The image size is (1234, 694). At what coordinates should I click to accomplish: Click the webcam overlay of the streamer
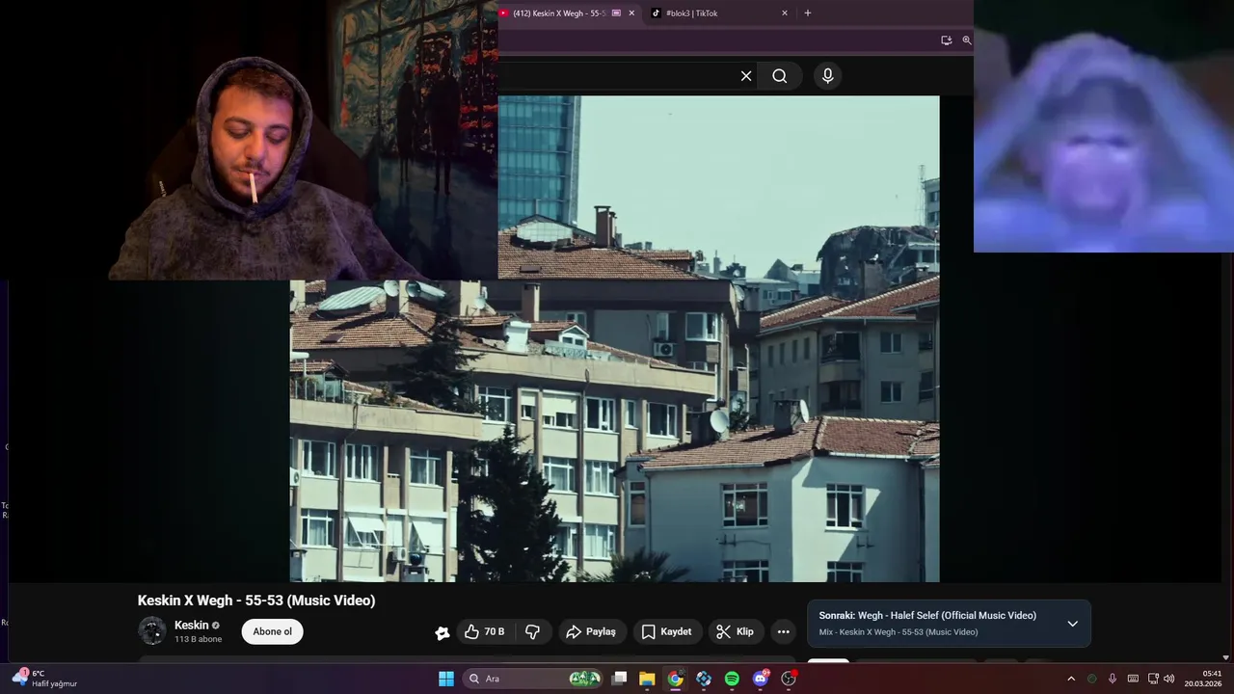tap(249, 140)
